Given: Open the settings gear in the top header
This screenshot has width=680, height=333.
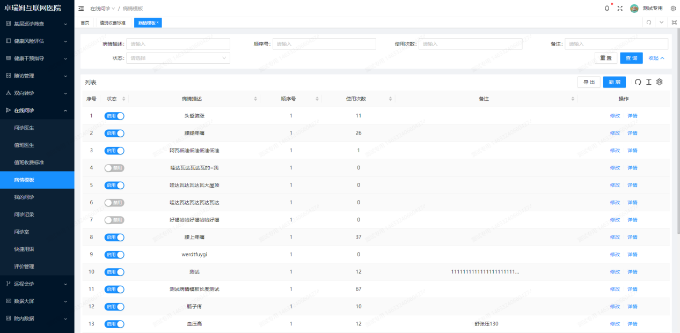Looking at the screenshot, I should tap(673, 9).
